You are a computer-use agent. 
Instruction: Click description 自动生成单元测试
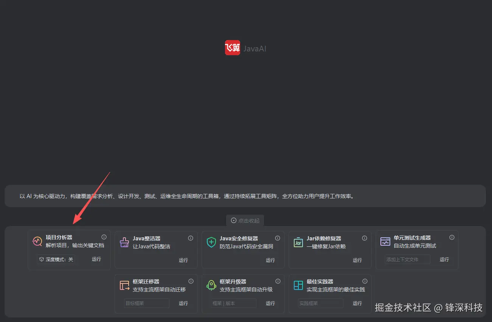tap(415, 246)
